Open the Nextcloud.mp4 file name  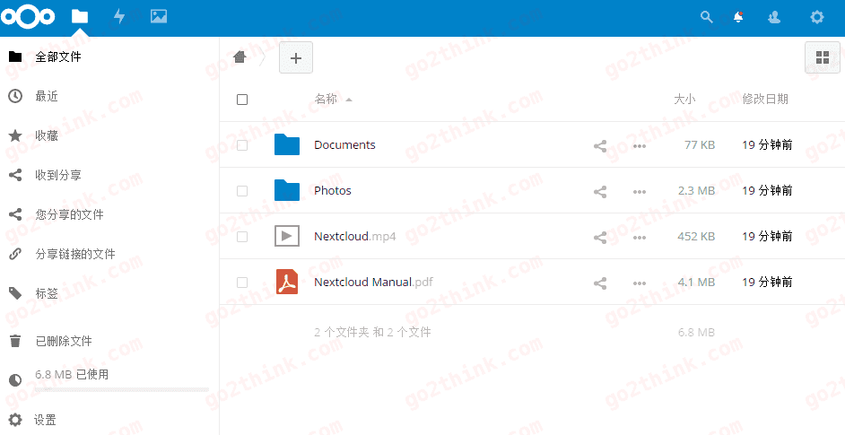point(355,237)
